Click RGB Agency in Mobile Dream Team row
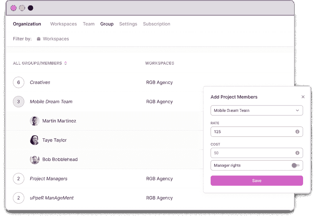 tap(159, 101)
